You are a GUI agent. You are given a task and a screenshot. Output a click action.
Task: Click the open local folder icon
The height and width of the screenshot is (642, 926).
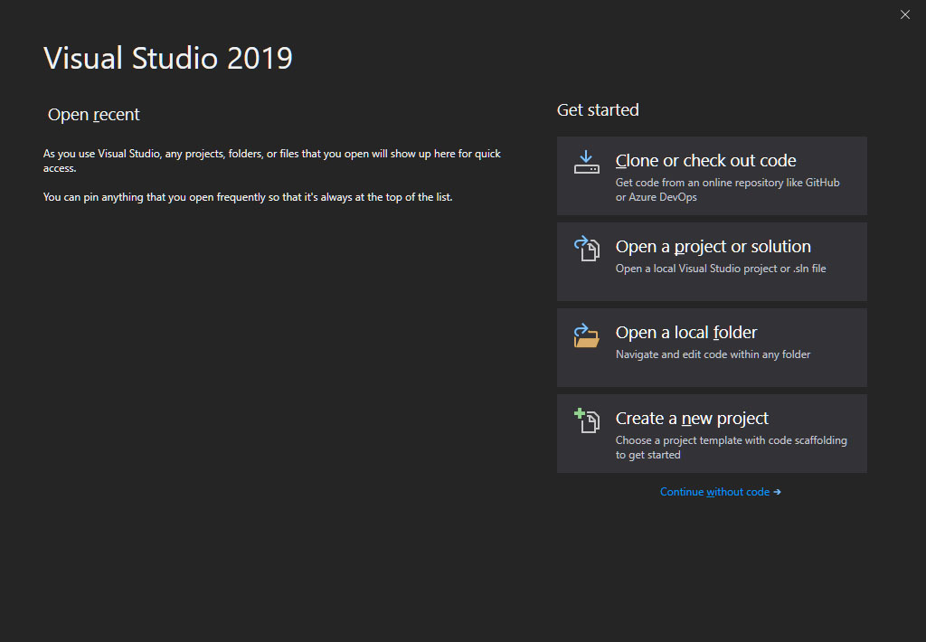click(586, 335)
